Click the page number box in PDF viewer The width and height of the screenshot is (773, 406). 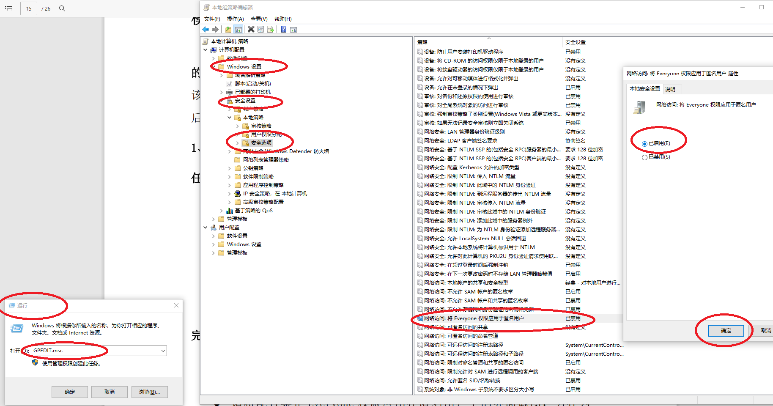coord(29,8)
